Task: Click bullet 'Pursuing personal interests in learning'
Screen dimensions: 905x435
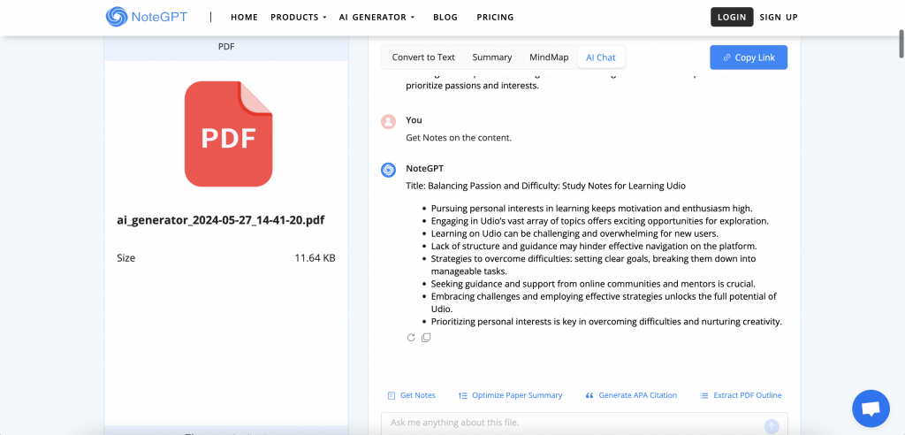Action: pyautogui.click(x=591, y=209)
